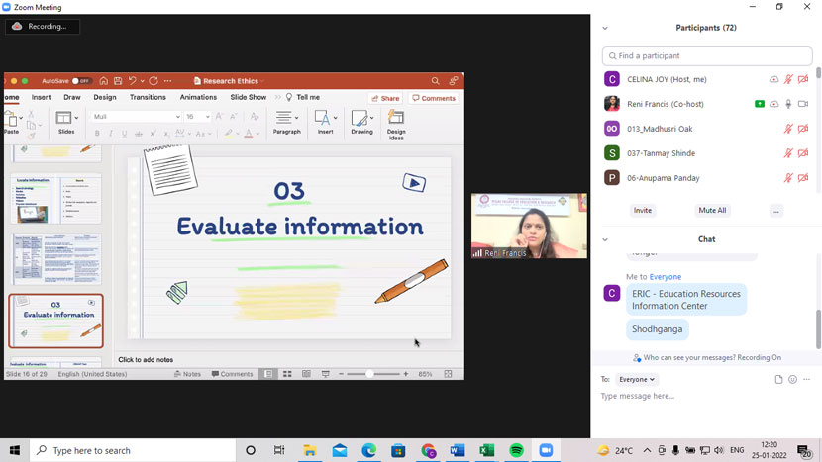Screen dimensions: 822x462
Task: Click the Invite button
Action: click(643, 210)
